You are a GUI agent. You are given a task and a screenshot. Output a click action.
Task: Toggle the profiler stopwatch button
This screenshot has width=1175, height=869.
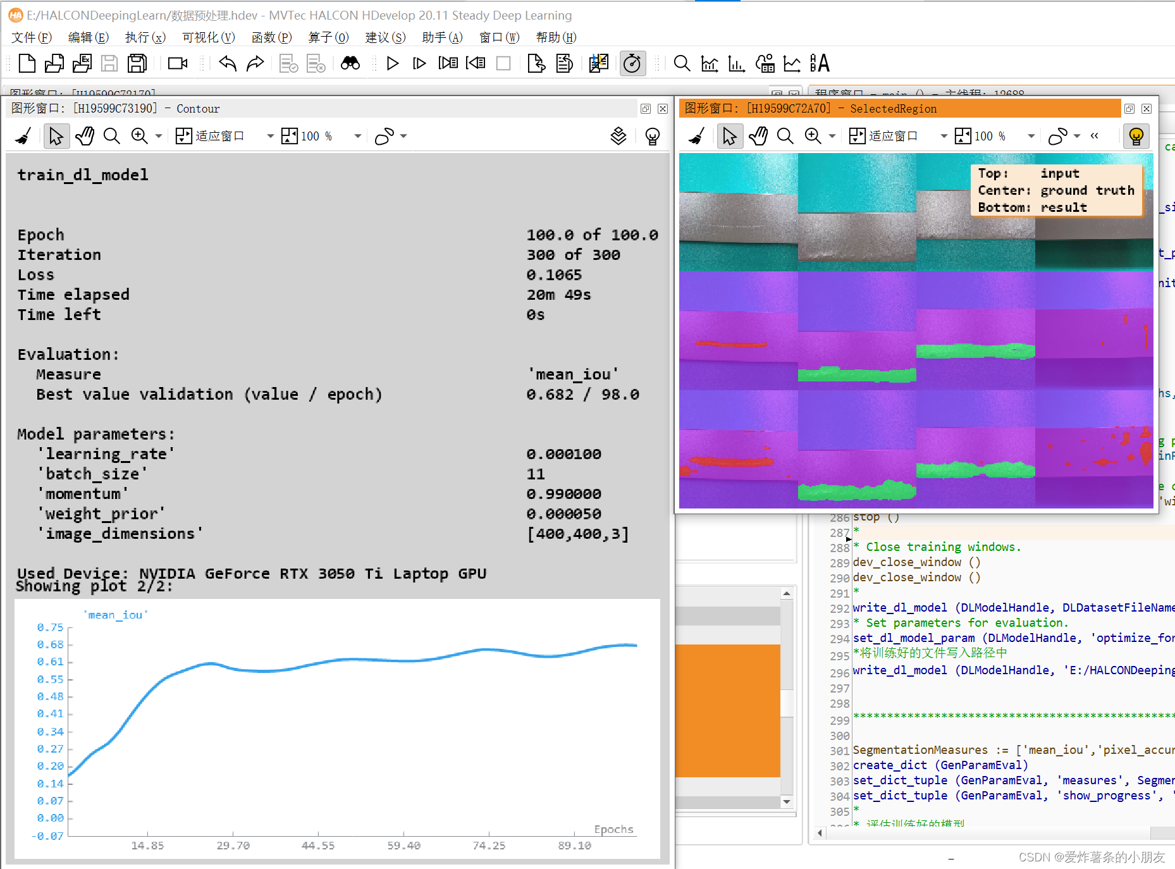click(632, 63)
